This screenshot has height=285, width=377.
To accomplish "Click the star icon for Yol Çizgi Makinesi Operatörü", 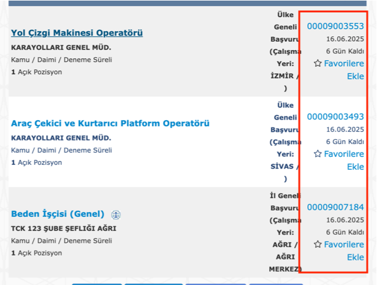I will pos(318,64).
